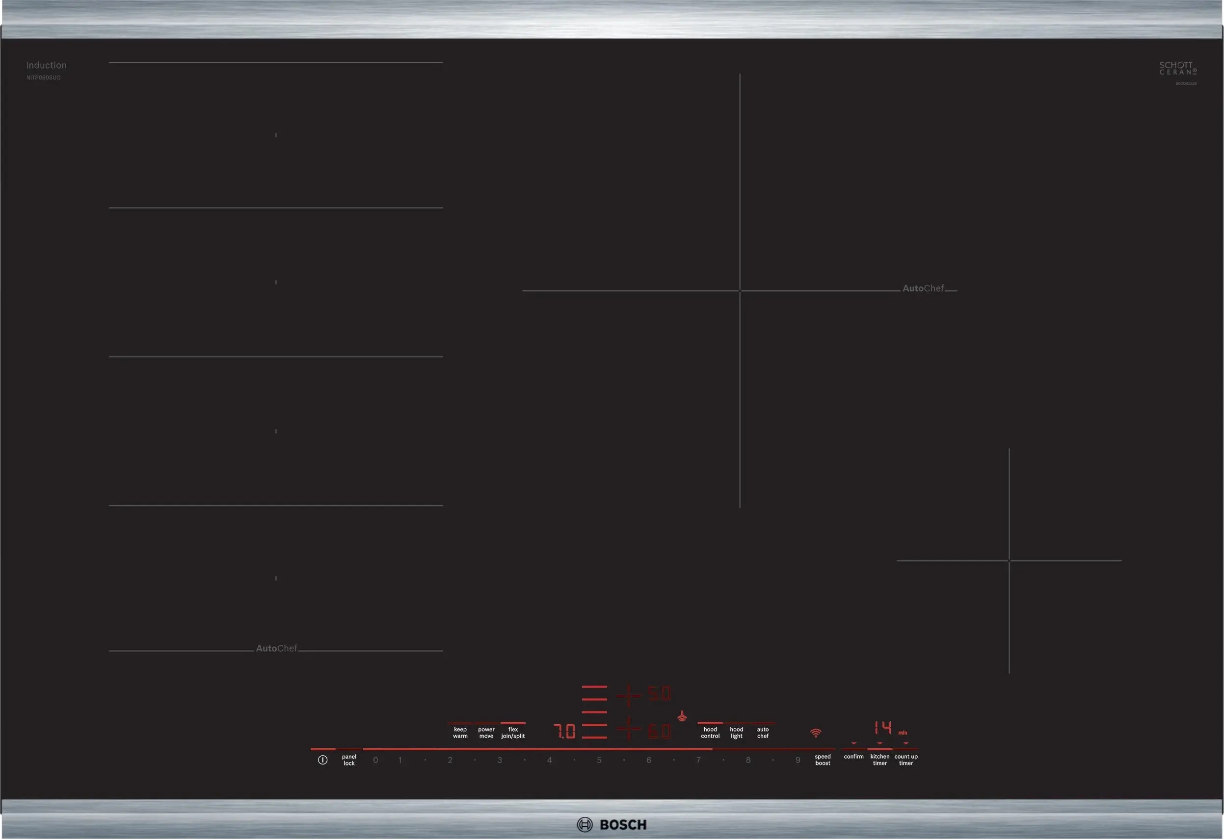
Task: Activate hood control mode
Action: coord(710,732)
